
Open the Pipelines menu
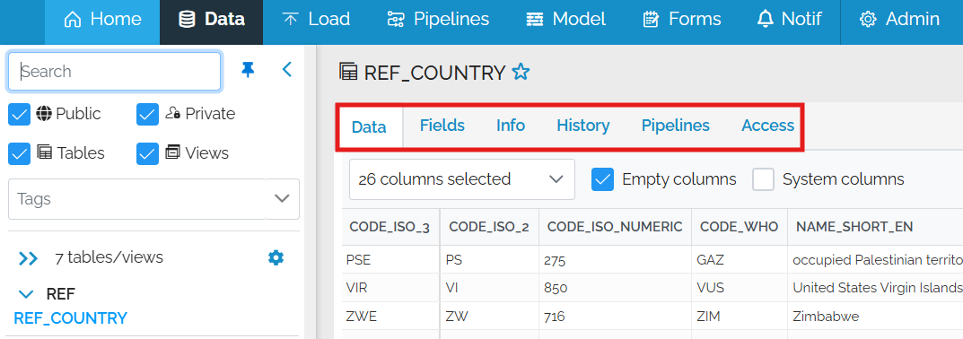438,19
